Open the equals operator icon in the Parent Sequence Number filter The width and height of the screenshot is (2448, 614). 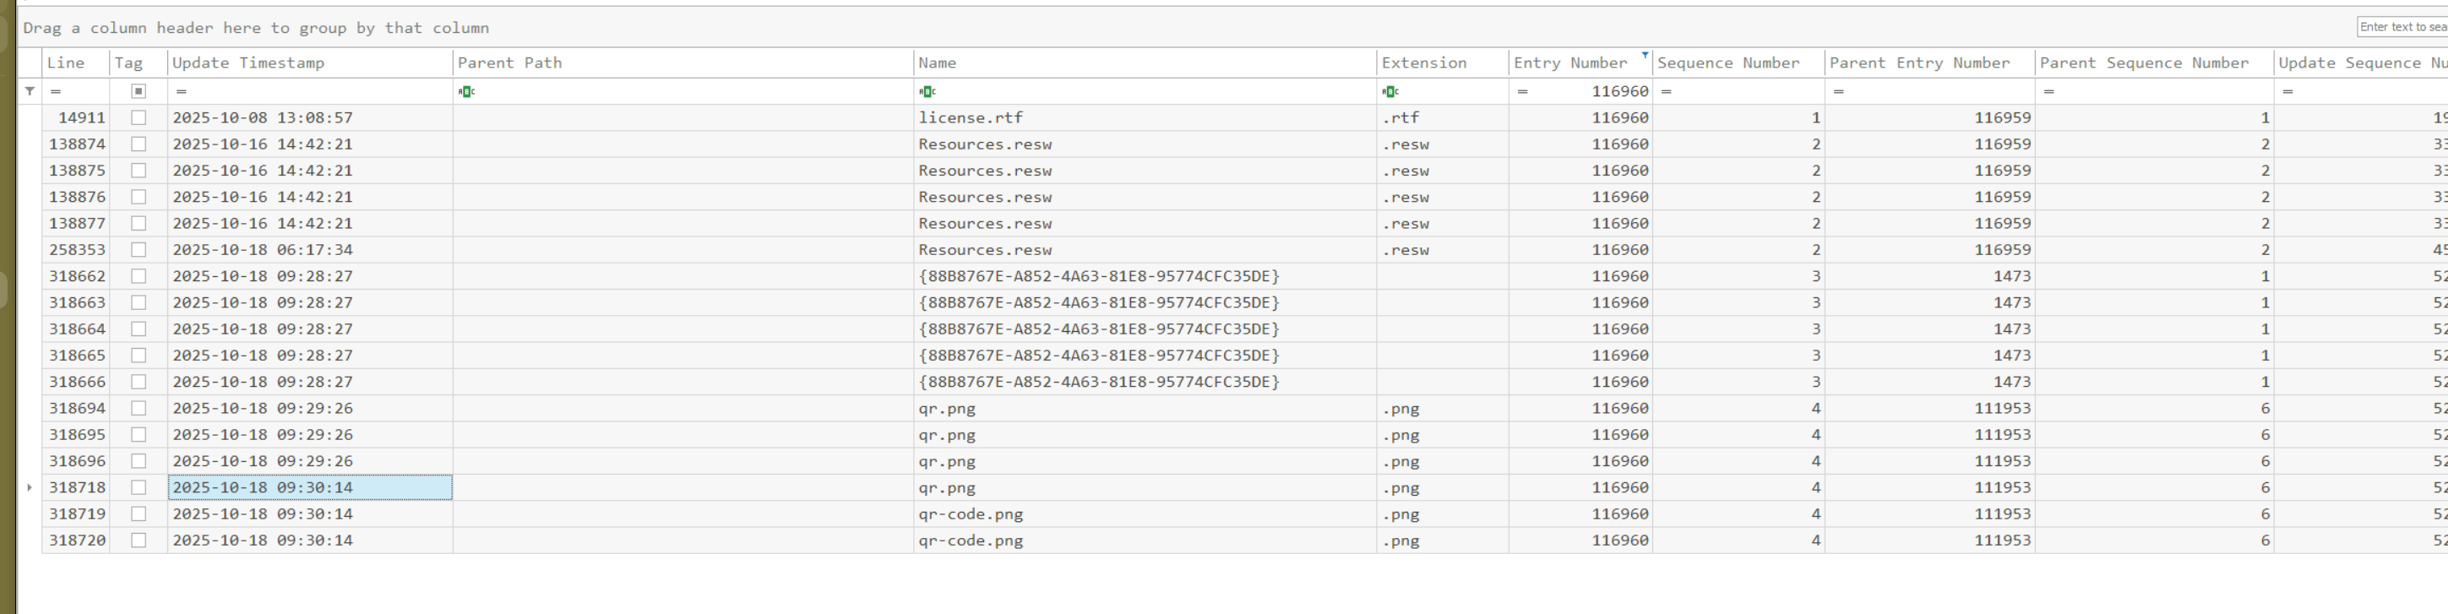point(2048,91)
